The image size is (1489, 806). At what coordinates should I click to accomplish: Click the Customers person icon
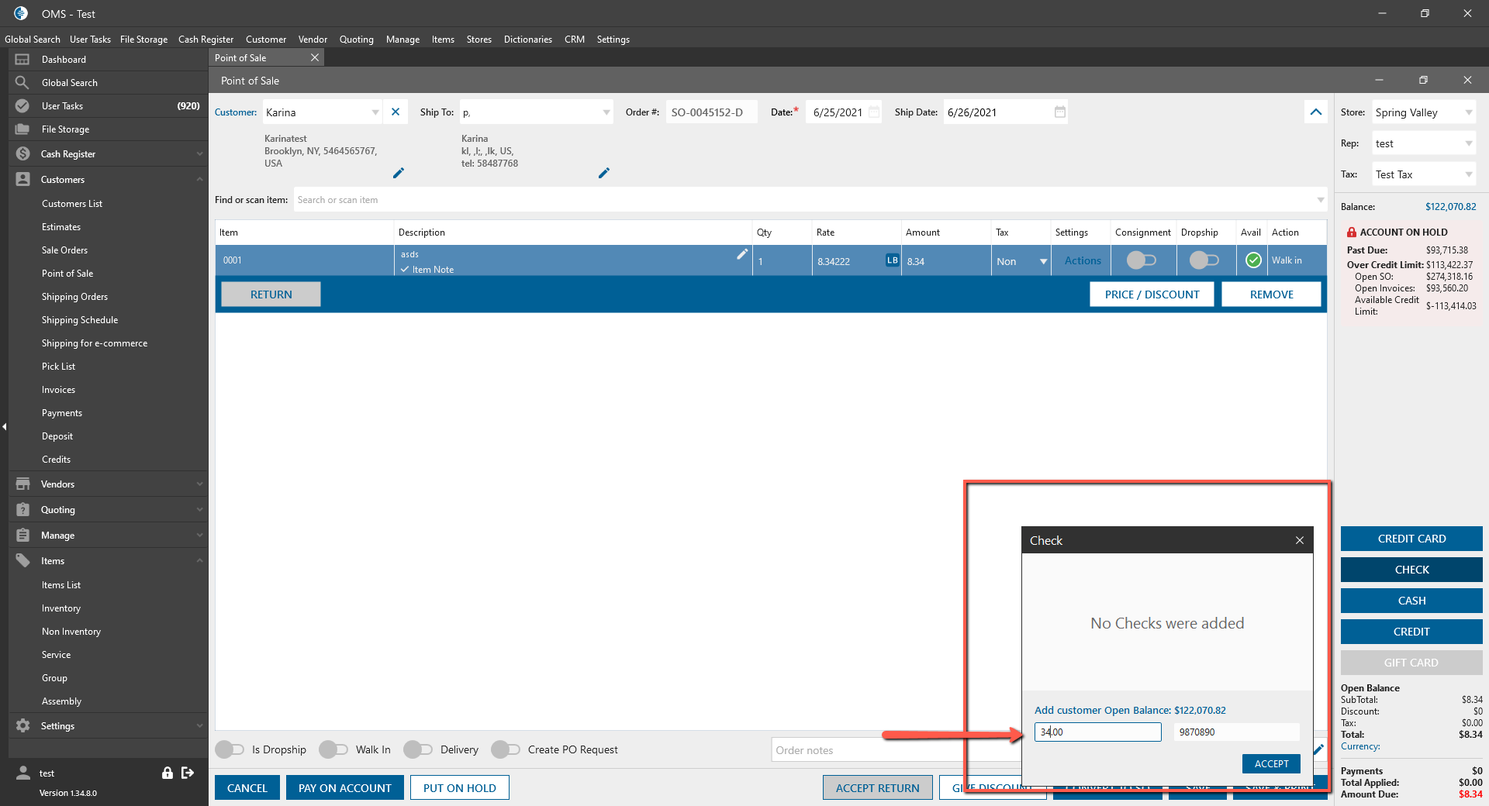click(x=22, y=179)
